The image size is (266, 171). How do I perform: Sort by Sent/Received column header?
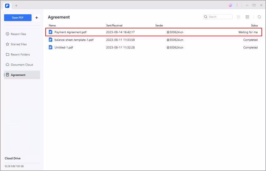(114, 26)
